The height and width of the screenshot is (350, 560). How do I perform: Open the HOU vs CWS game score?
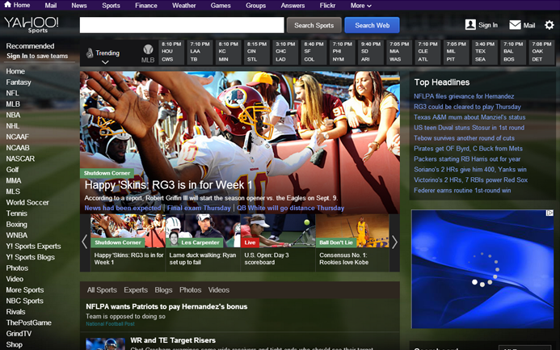171,53
